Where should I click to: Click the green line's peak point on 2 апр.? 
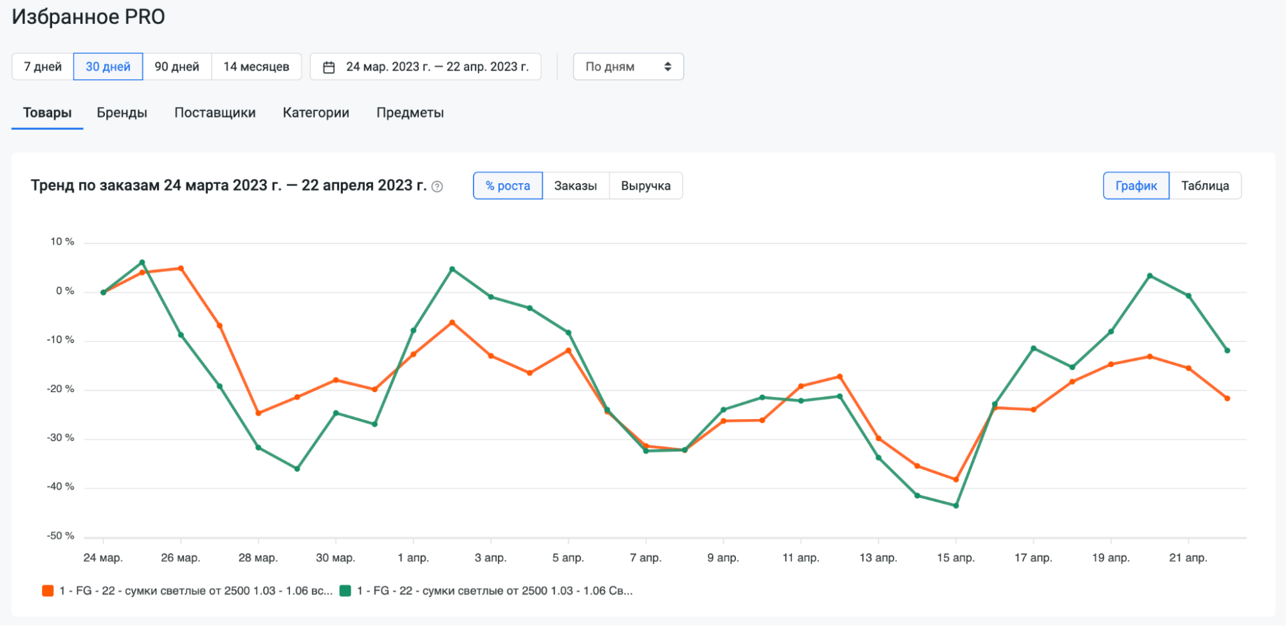(x=452, y=269)
